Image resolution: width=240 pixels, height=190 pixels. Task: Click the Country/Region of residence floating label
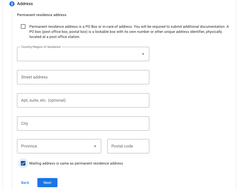pos(41,47)
